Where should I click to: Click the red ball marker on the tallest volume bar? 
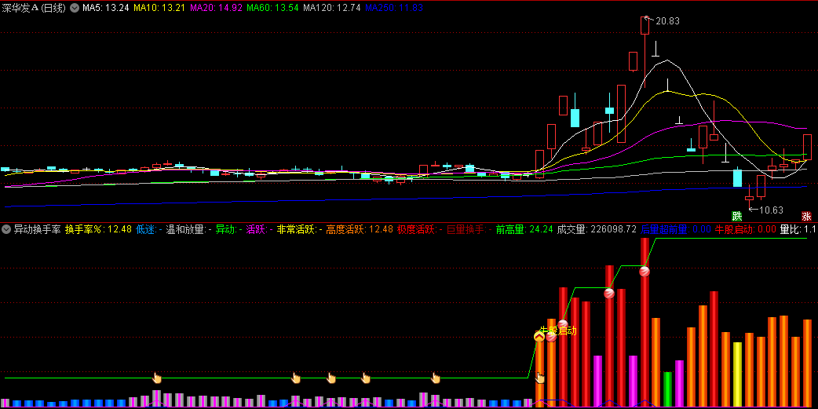(x=645, y=272)
